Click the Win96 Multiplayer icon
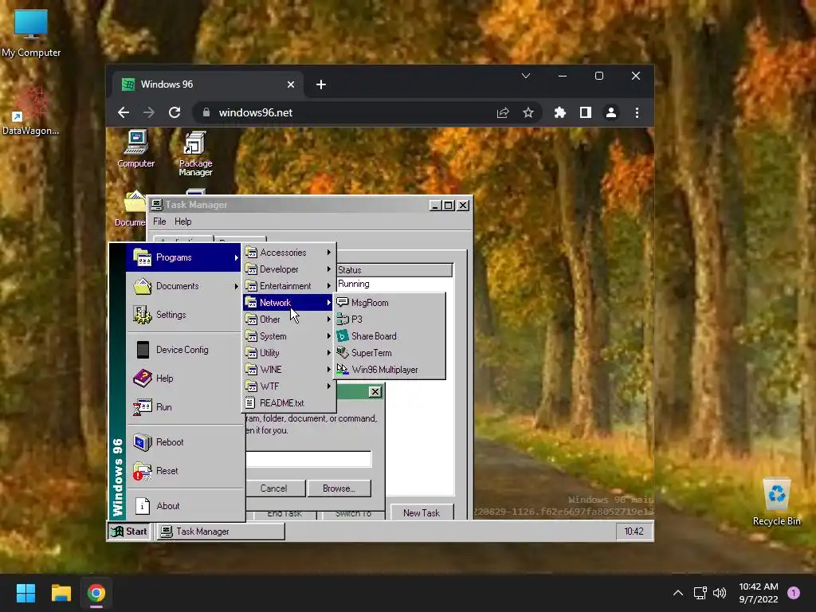This screenshot has width=816, height=612. (343, 369)
